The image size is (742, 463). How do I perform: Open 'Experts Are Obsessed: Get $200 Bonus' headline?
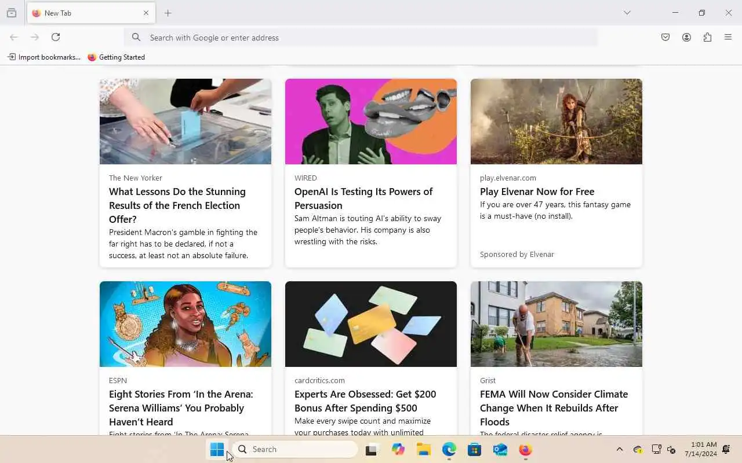click(x=365, y=401)
